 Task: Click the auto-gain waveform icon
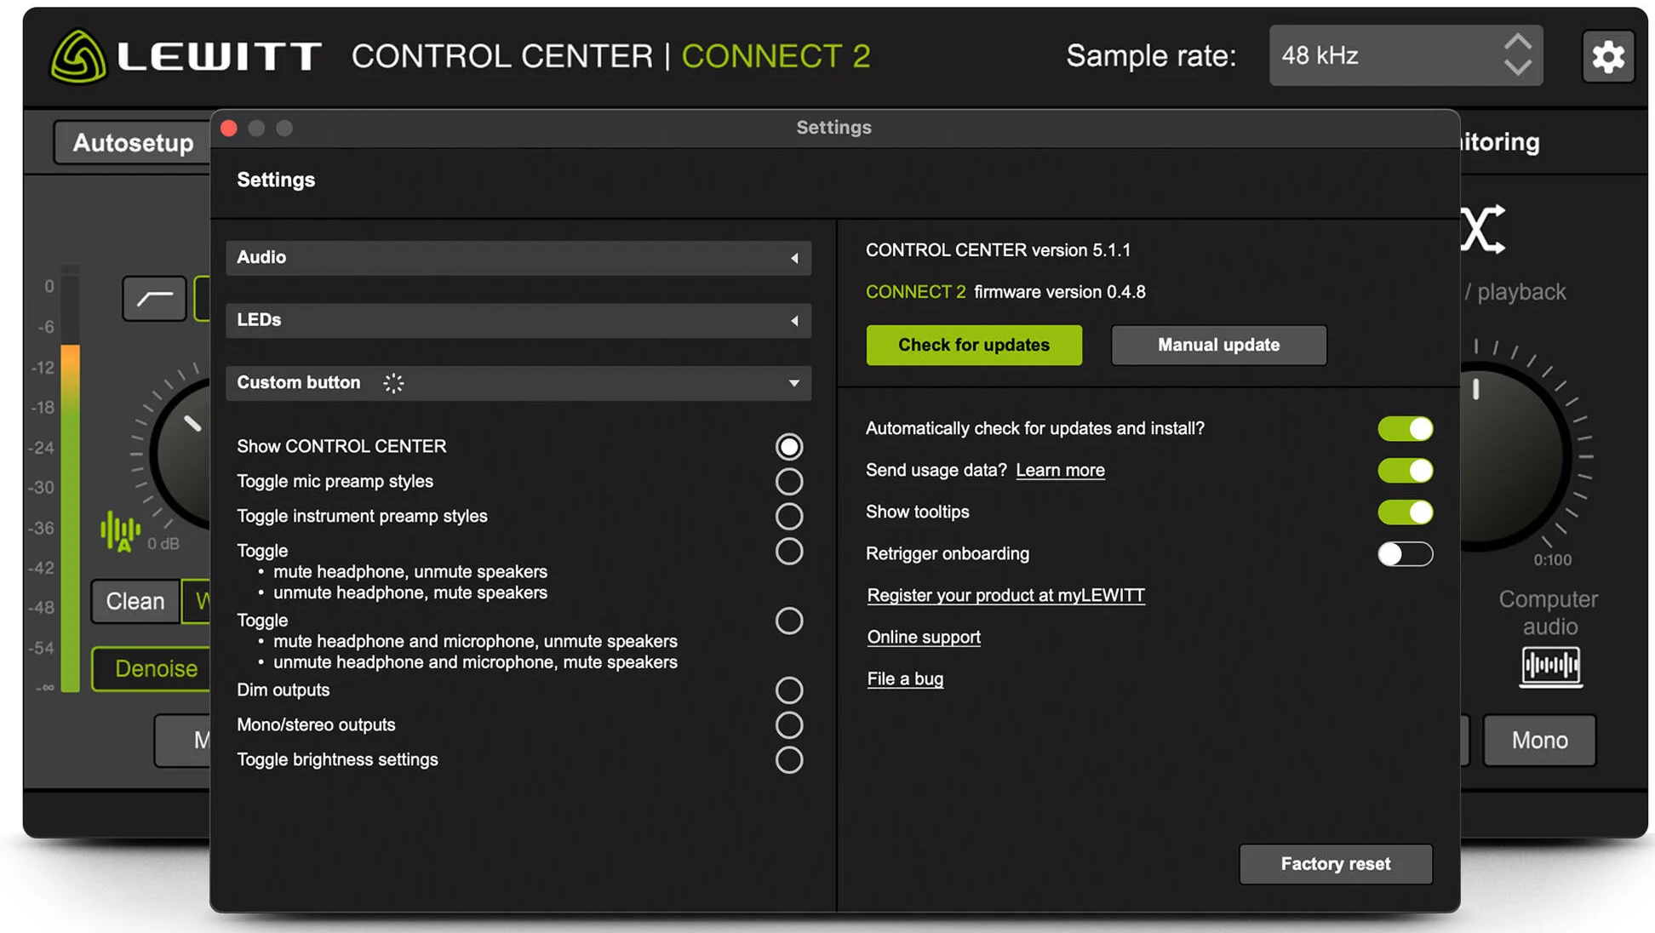click(x=120, y=531)
